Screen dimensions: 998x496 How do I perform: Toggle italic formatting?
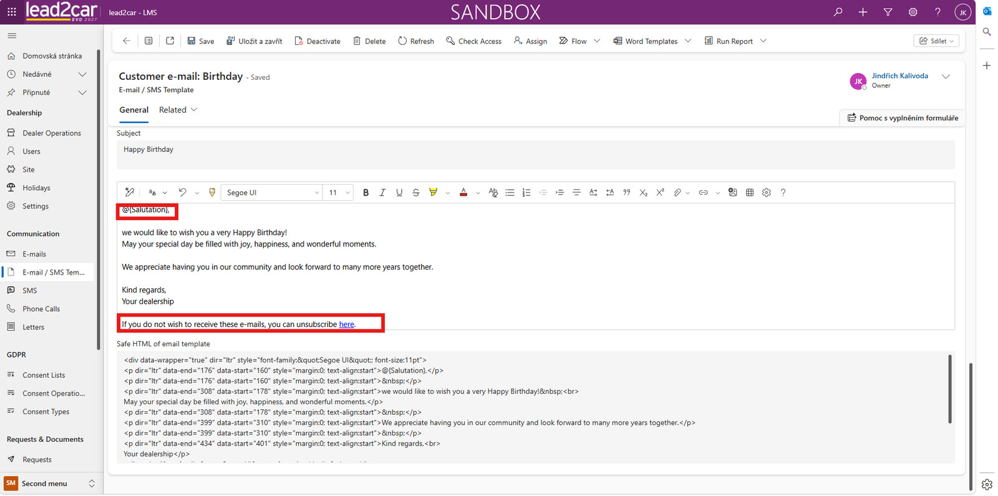pos(382,192)
